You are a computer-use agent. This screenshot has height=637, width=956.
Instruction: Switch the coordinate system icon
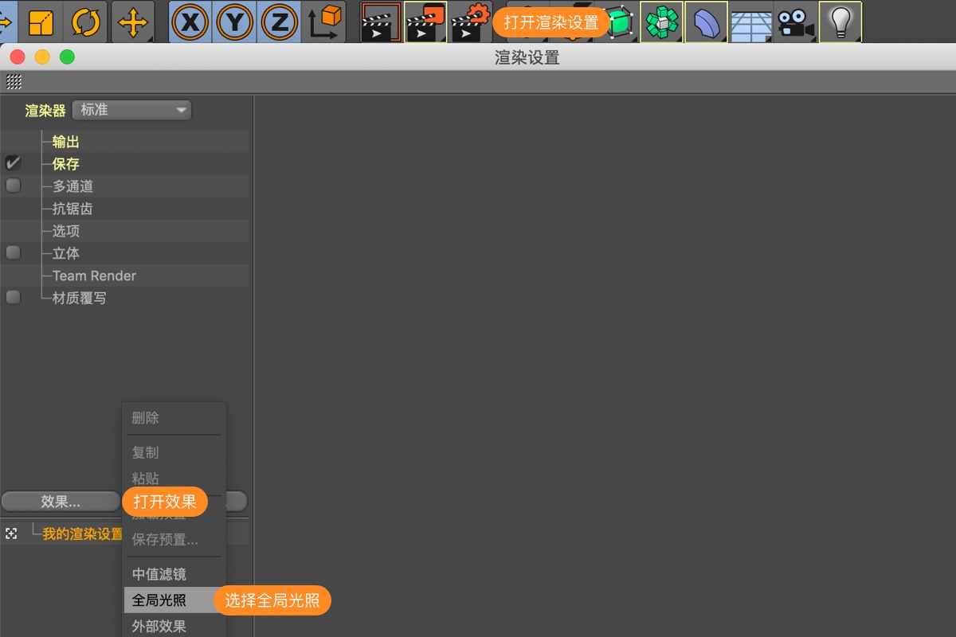pos(323,21)
